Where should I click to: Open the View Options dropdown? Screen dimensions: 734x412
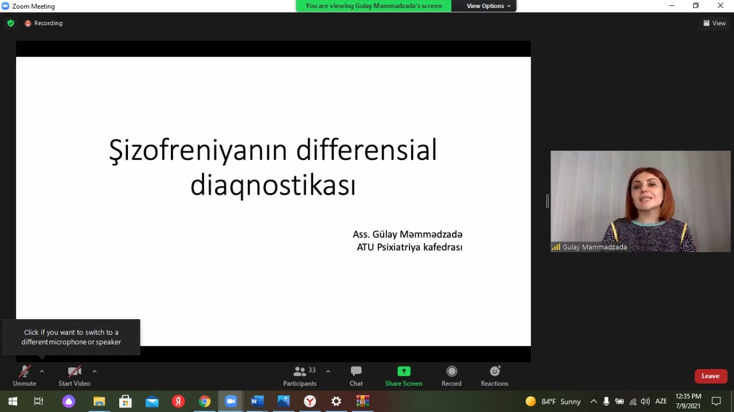(488, 6)
